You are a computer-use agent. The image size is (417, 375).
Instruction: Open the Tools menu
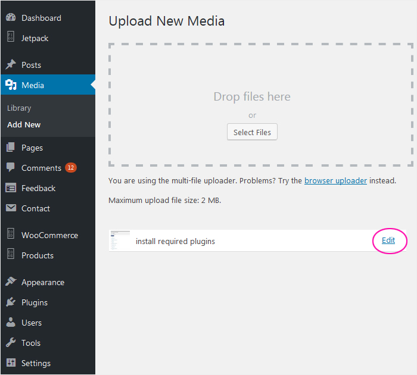click(x=48, y=343)
